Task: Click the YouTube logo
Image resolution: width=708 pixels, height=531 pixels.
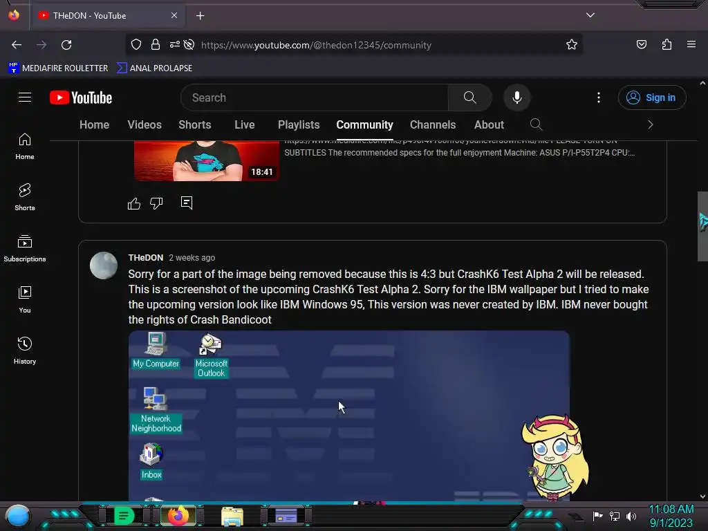Action: click(x=81, y=97)
